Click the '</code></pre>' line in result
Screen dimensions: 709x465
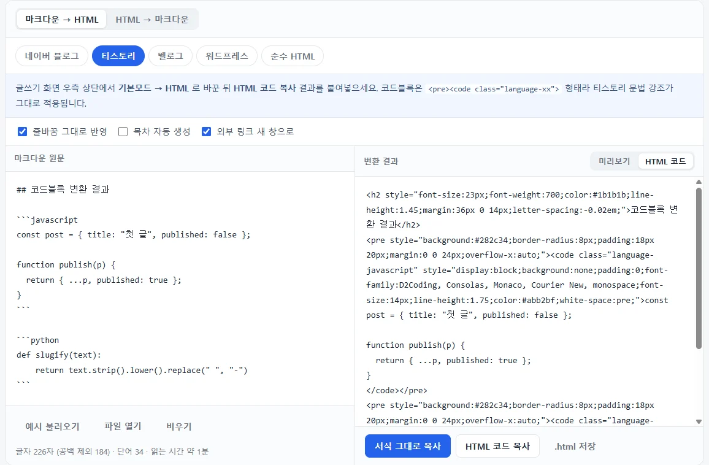(397, 390)
